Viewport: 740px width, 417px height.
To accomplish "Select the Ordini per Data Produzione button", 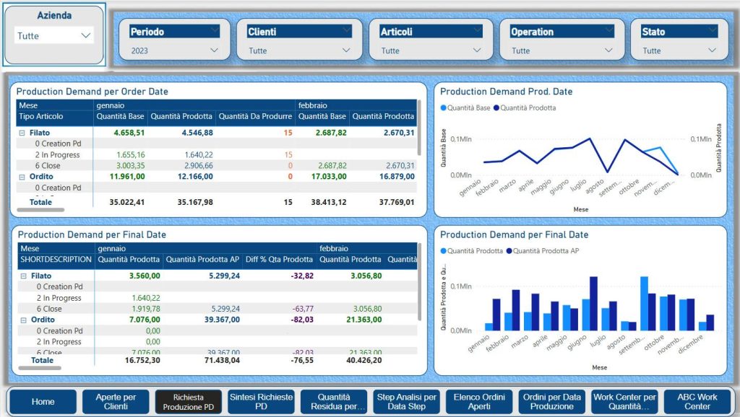I will tap(551, 402).
